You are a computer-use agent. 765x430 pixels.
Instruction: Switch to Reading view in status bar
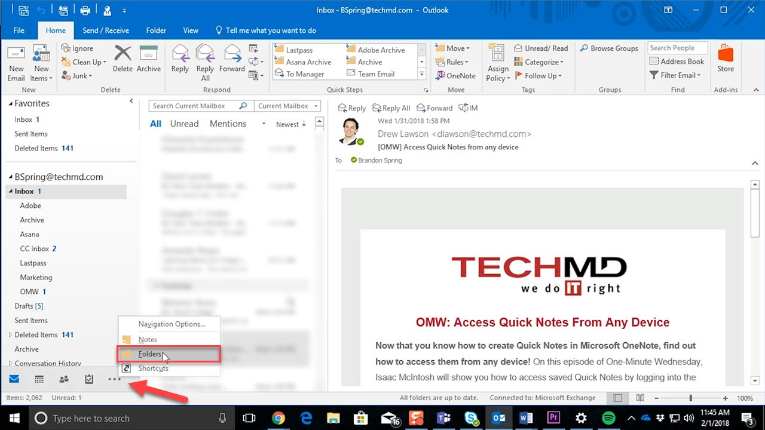pyautogui.click(x=640, y=398)
